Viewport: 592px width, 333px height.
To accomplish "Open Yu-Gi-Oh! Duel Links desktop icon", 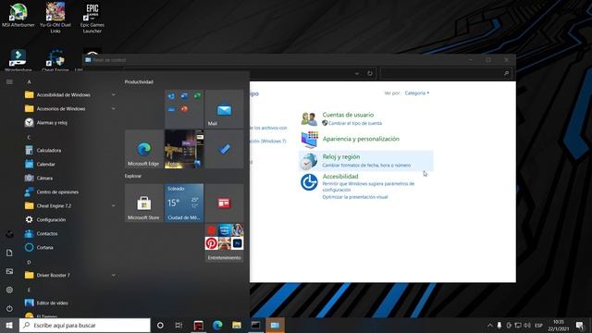I will pos(55,17).
